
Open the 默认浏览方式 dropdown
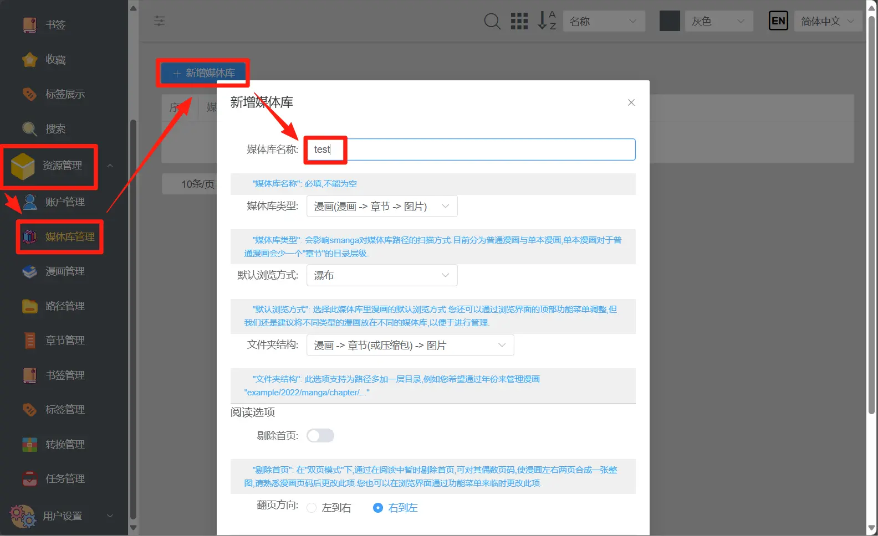(381, 275)
